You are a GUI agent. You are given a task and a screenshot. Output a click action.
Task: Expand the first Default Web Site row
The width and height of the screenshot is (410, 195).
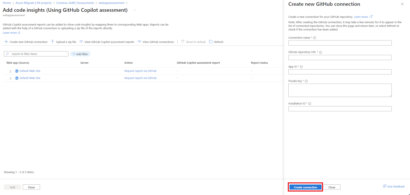[10, 71]
